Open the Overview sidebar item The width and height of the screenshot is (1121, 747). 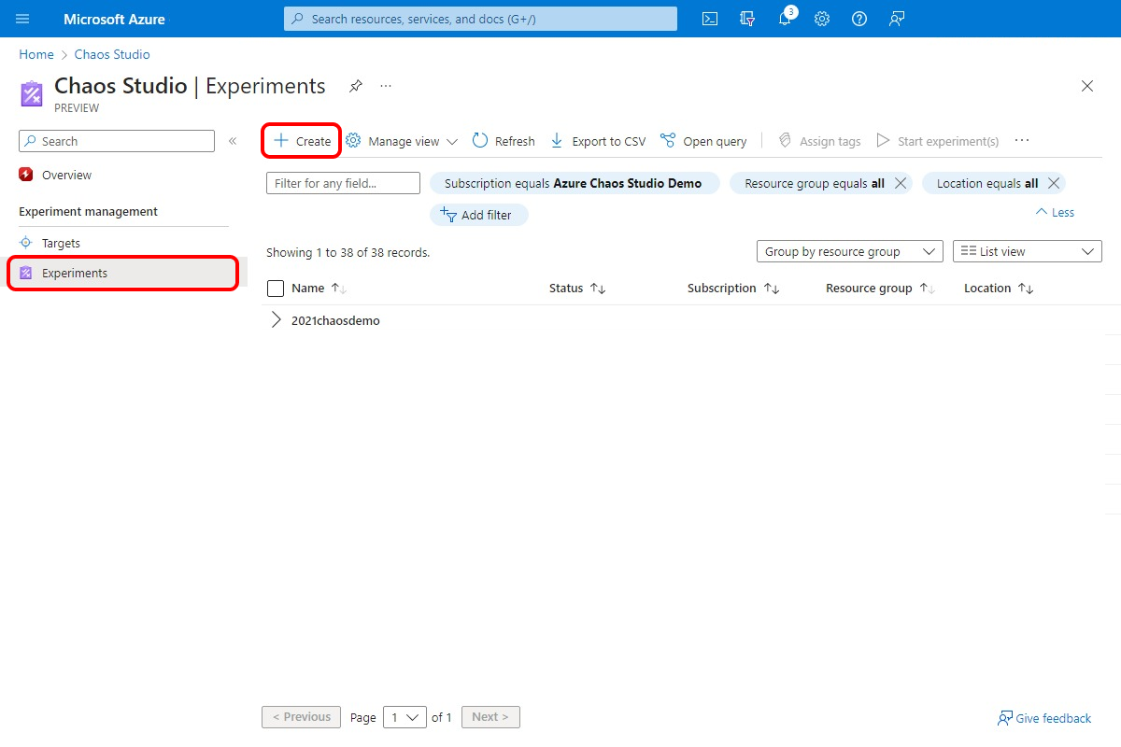pyautogui.click(x=65, y=175)
